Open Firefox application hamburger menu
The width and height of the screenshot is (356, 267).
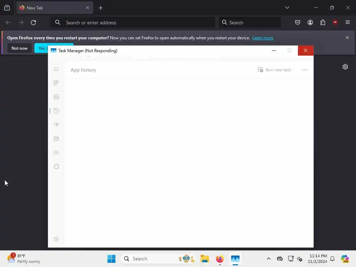tap(348, 22)
